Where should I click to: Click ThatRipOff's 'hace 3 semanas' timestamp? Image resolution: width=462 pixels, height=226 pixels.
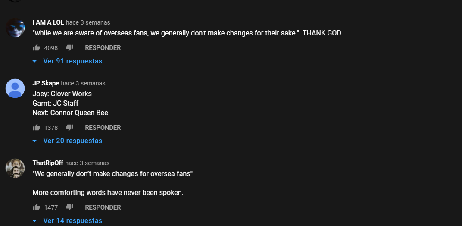[87, 163]
